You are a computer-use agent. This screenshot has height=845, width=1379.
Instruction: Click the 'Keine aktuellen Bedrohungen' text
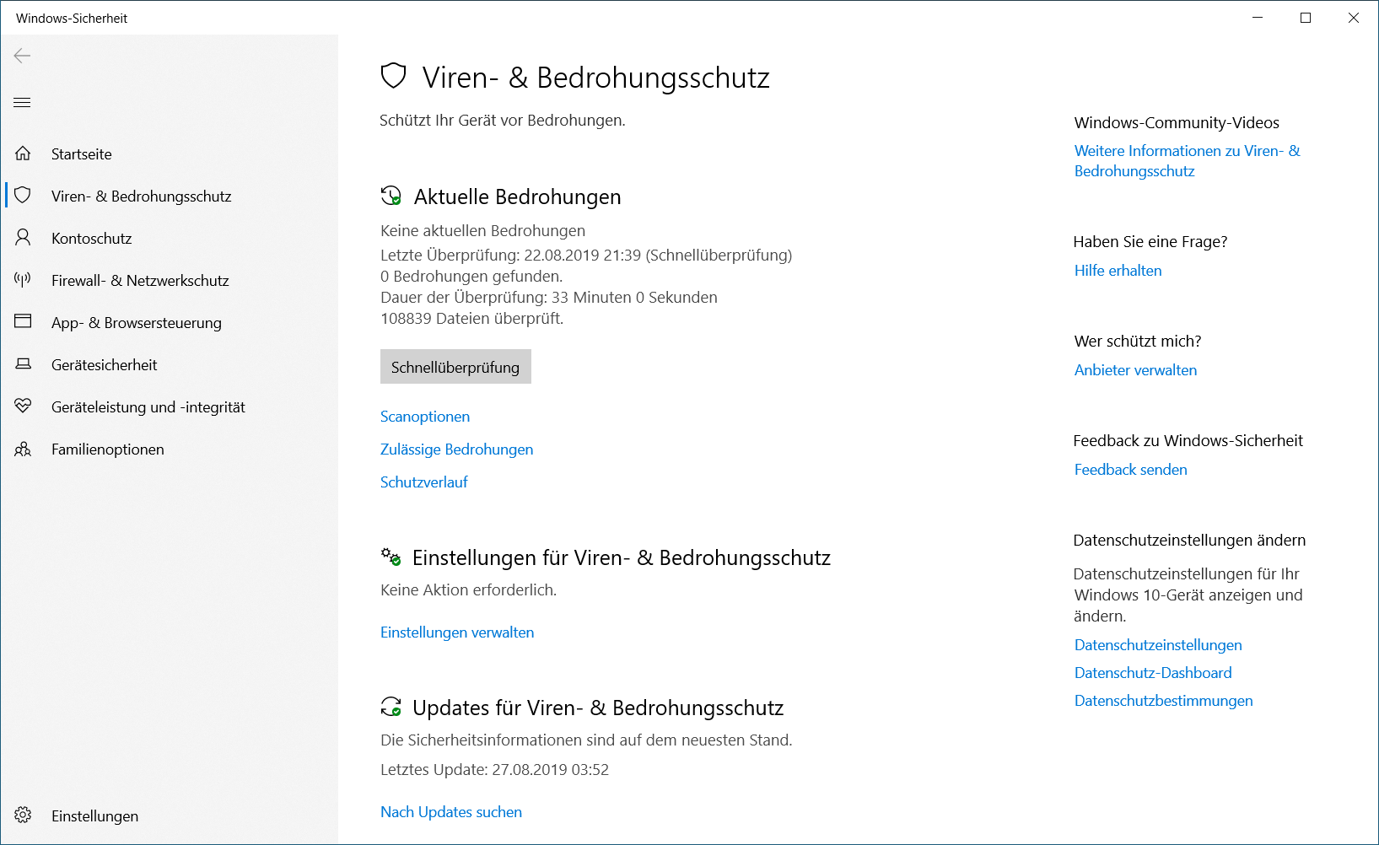tap(482, 231)
